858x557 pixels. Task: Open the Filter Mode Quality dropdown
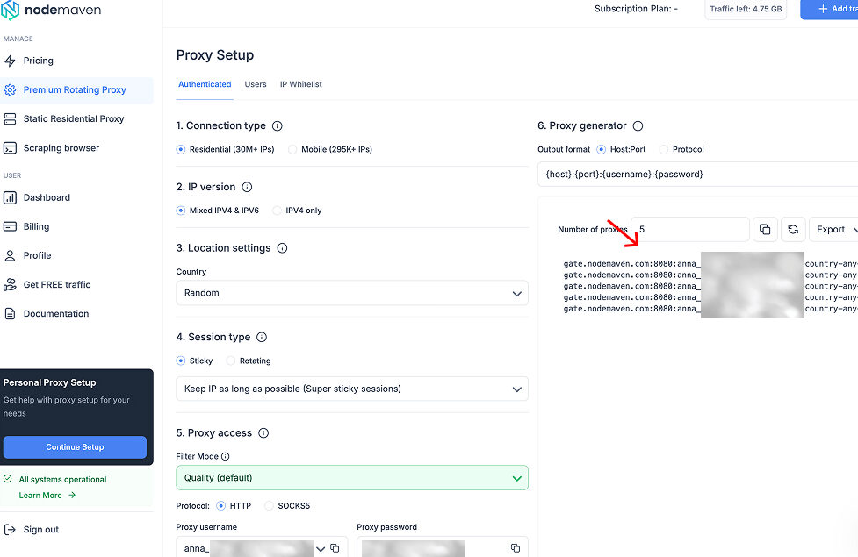[516, 477]
